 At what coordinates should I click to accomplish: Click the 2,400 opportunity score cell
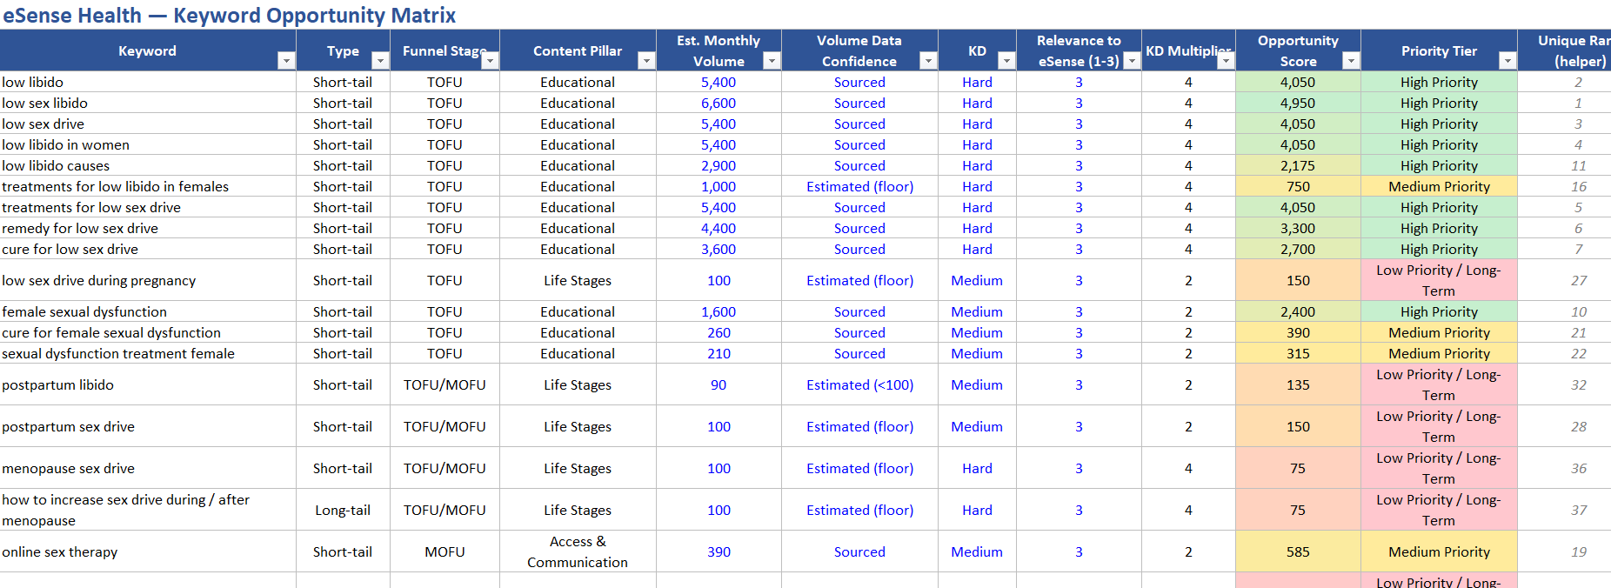[1298, 311]
